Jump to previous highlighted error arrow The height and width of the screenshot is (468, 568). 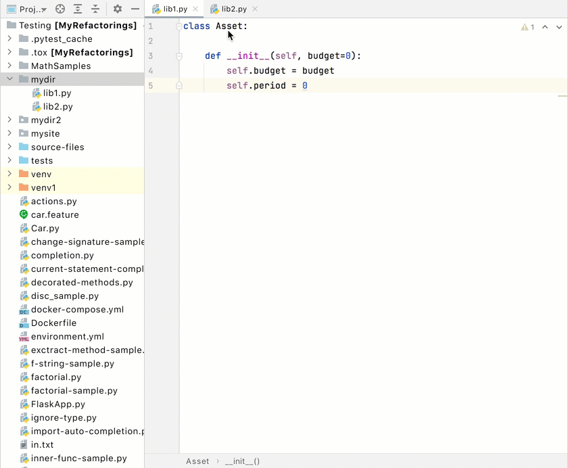coord(545,27)
